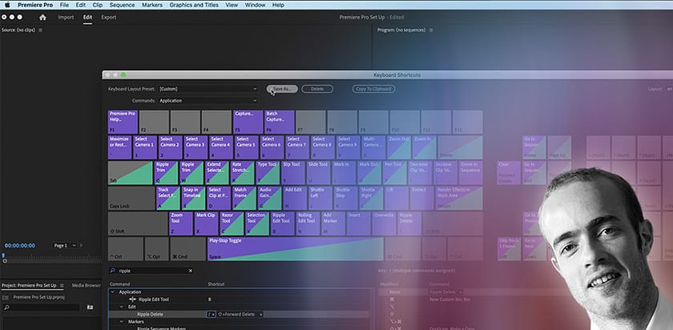673x330 pixels.
Task: Click the Selection Tool key
Action: 257,223
